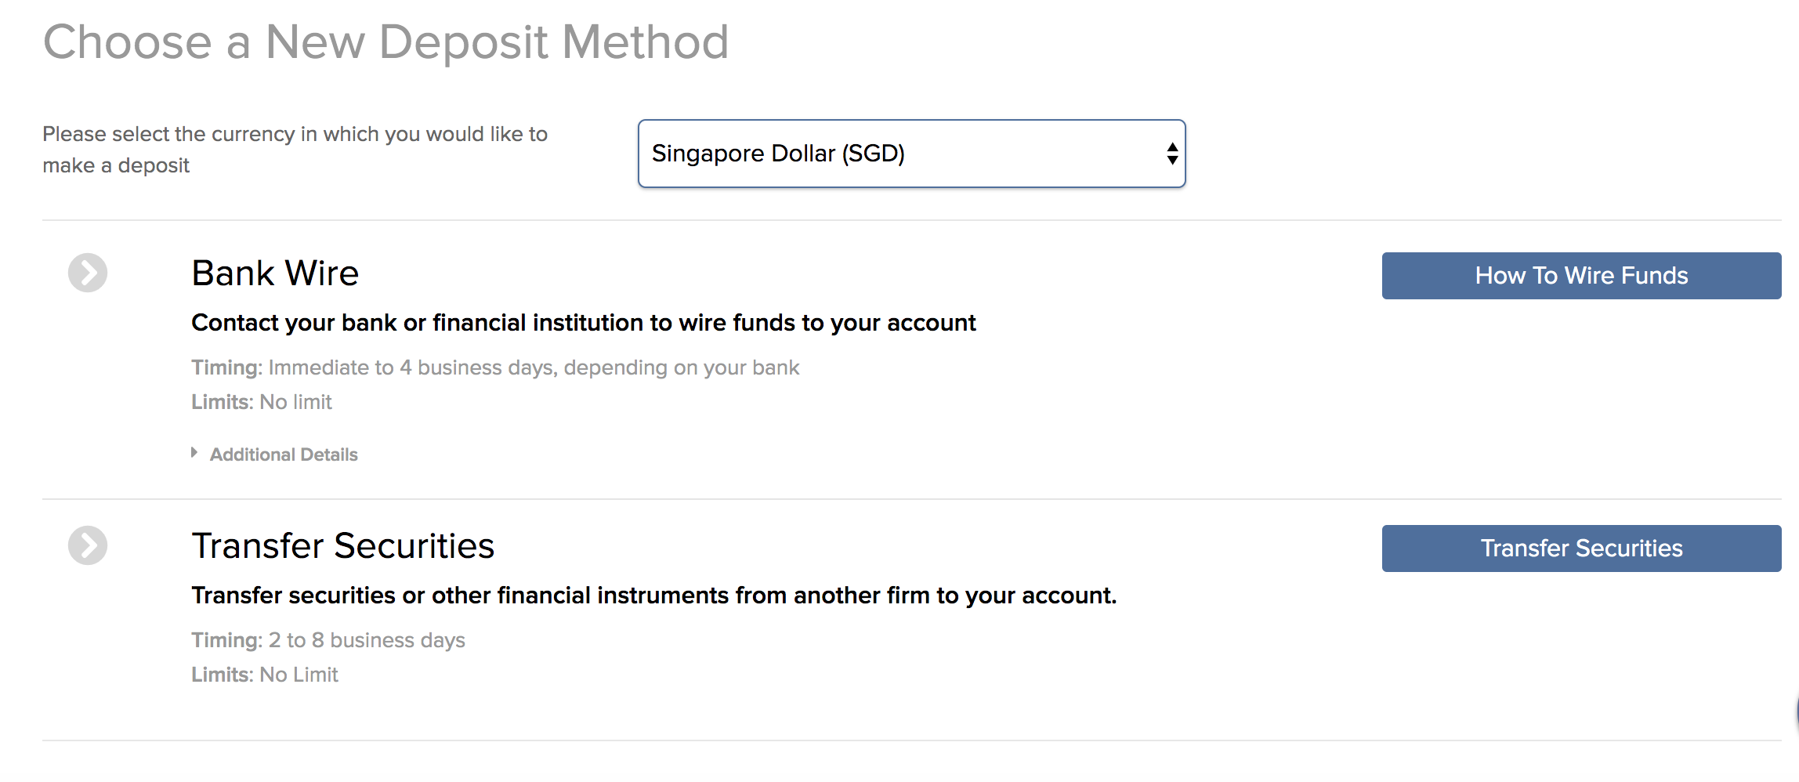Click the Transfer Securities 'No Limit' text
Image resolution: width=1799 pixels, height=782 pixels.
299,675
